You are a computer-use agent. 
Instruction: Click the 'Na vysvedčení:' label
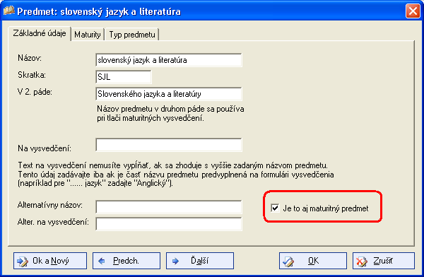[x=45, y=148]
